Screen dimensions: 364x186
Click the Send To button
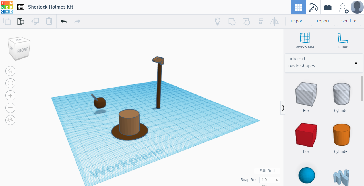[x=349, y=21]
